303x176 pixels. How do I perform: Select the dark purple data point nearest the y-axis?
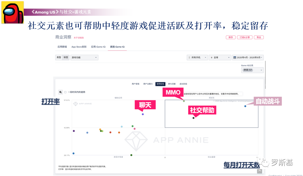point(74,131)
